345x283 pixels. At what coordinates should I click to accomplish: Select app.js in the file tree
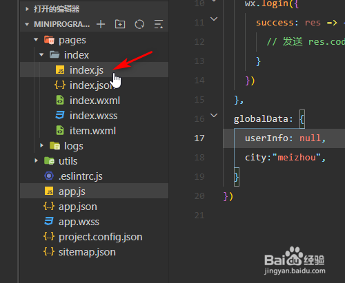click(x=95, y=191)
